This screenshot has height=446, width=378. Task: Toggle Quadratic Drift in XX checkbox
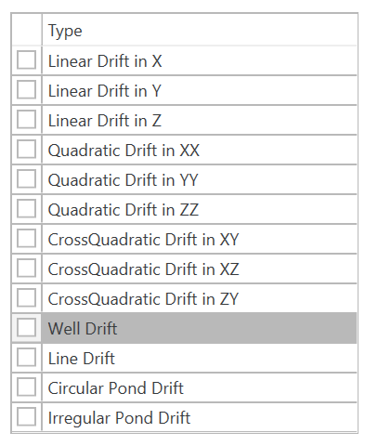pos(26,150)
